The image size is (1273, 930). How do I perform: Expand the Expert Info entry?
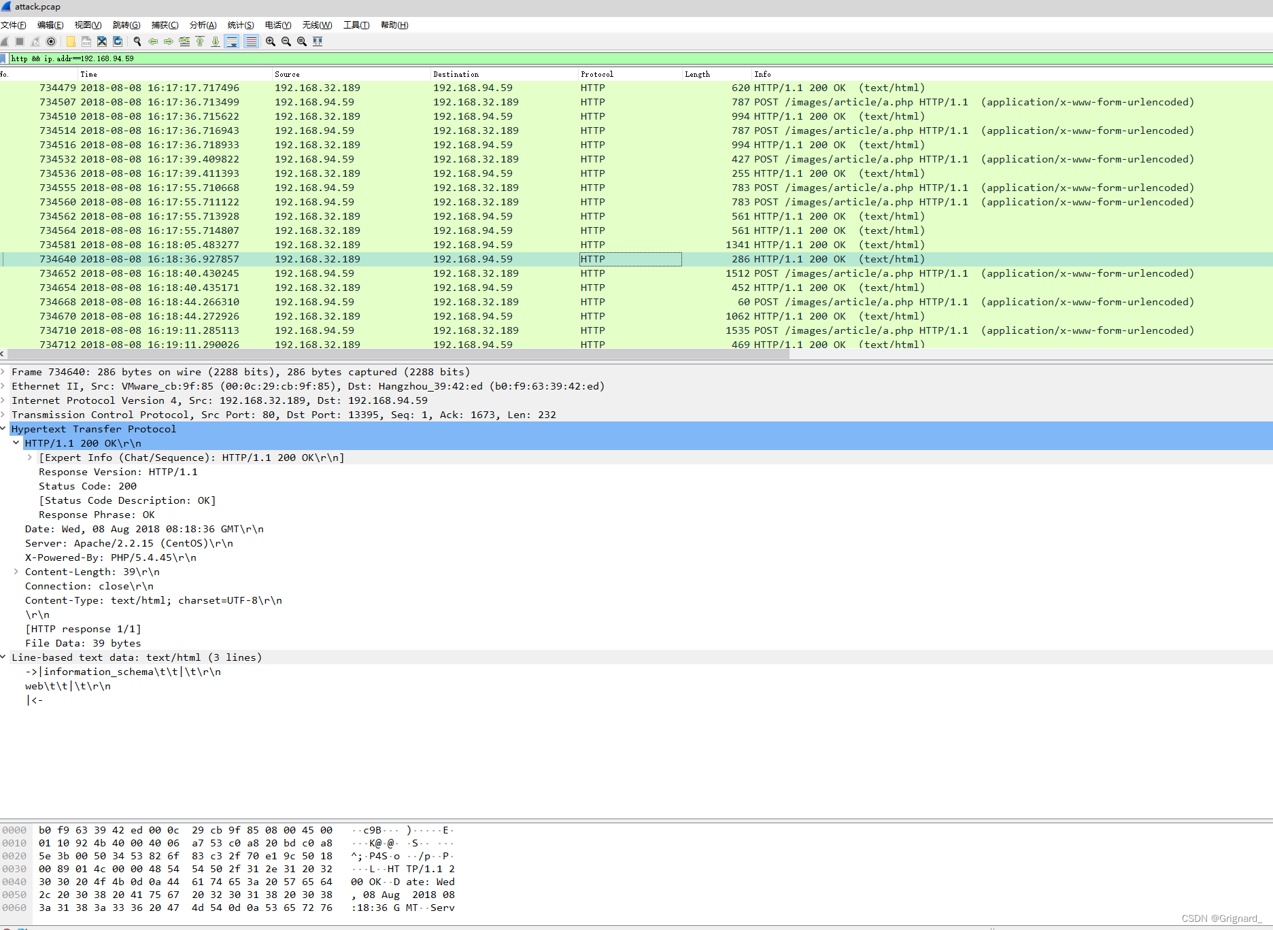point(30,458)
